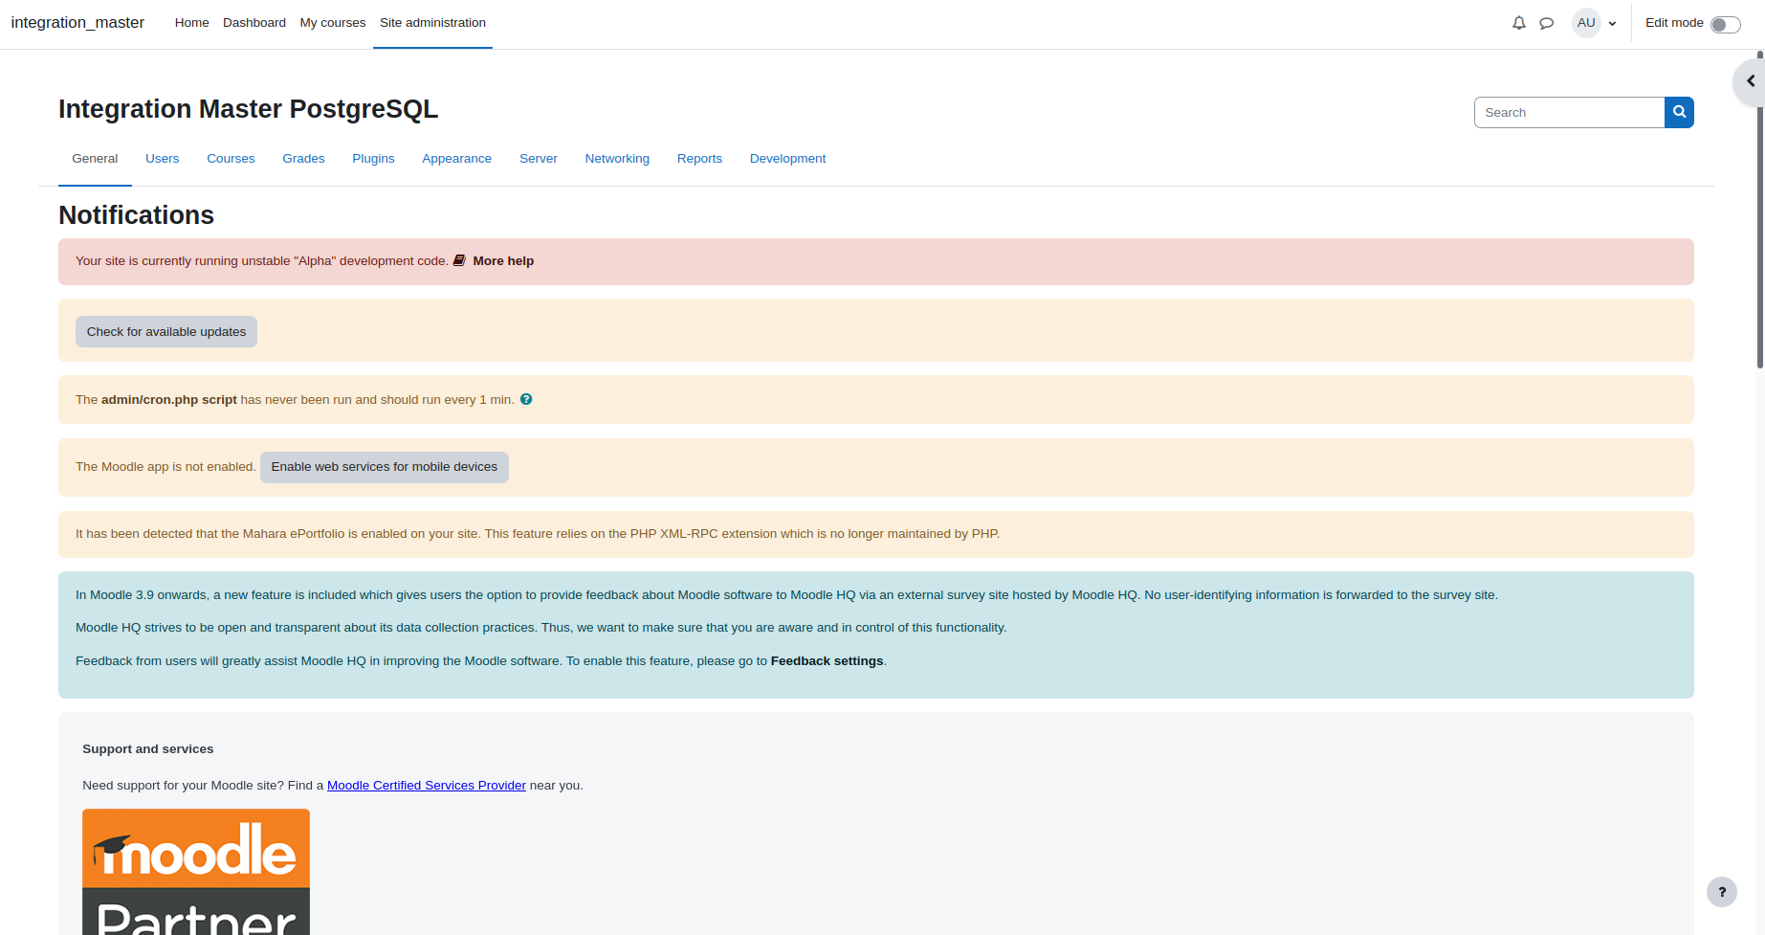The height and width of the screenshot is (935, 1765).
Task: Switch to the Plugins tab
Action: click(373, 159)
